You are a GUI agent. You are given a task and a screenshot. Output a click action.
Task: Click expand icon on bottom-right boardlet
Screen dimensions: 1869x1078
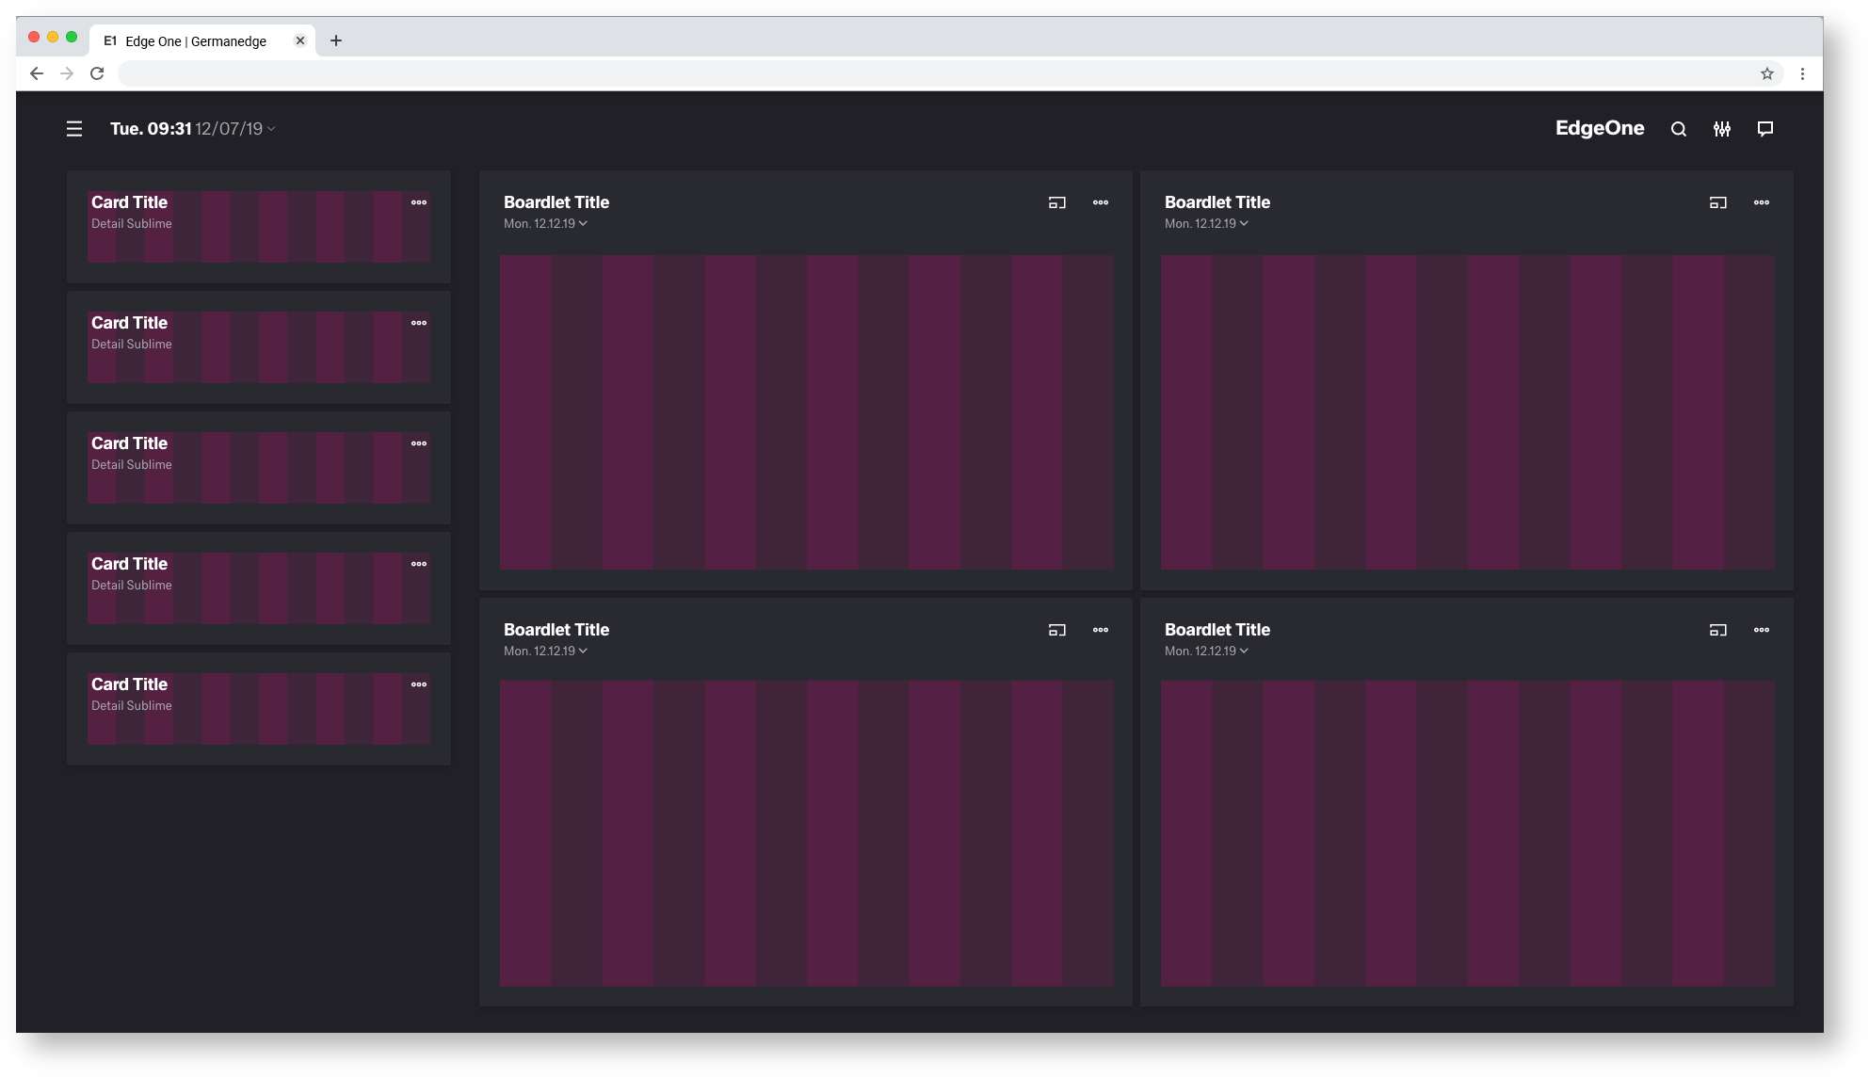click(x=1717, y=630)
